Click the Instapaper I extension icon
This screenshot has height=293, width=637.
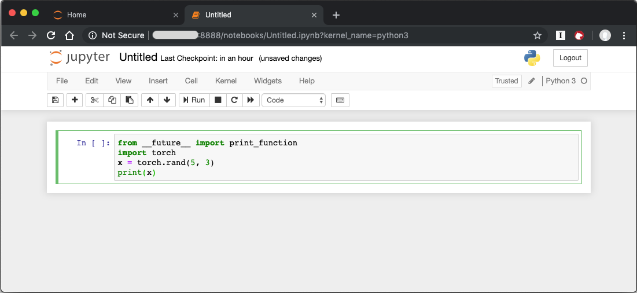click(561, 35)
